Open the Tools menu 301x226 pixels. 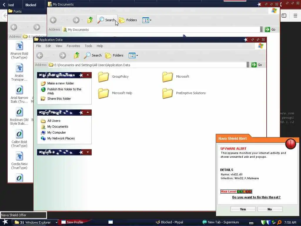(88, 46)
